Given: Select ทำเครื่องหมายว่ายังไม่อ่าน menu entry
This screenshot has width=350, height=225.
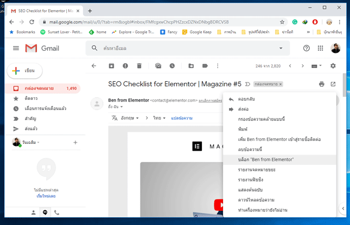Looking at the screenshot, I should click(279, 210).
